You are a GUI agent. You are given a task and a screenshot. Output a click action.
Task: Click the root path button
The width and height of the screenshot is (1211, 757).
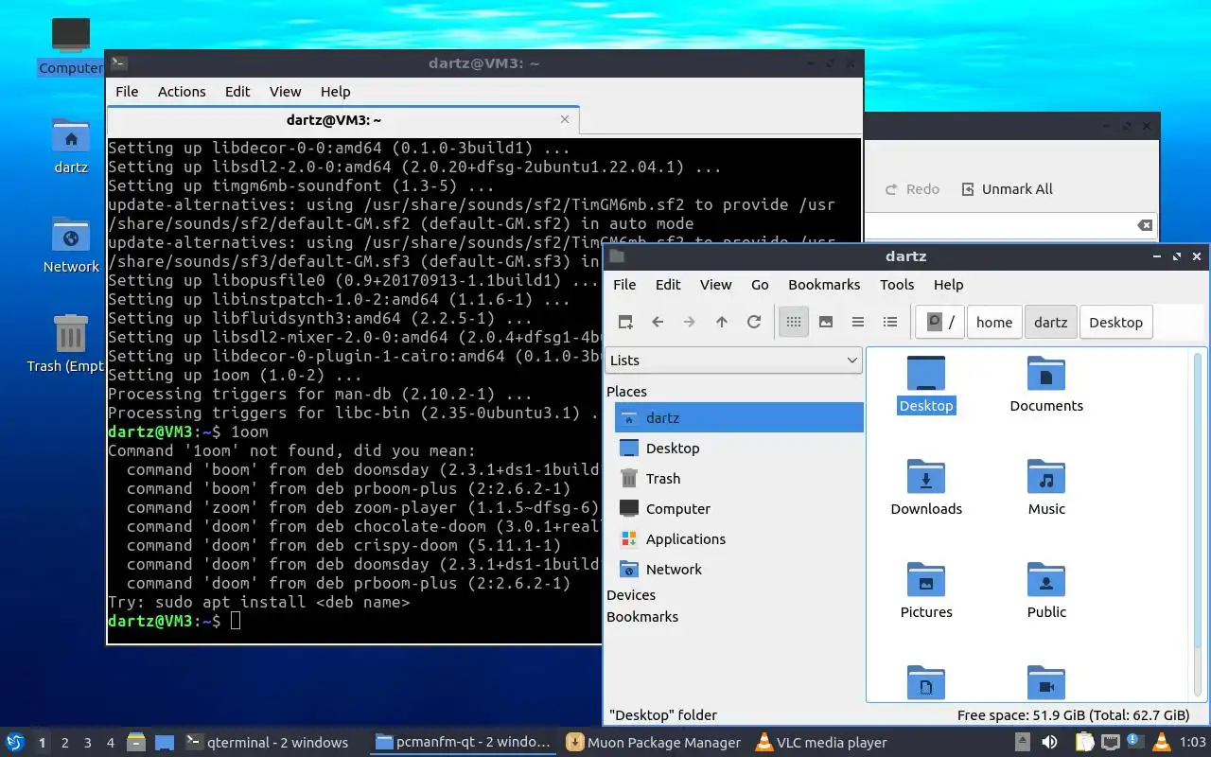pos(939,322)
